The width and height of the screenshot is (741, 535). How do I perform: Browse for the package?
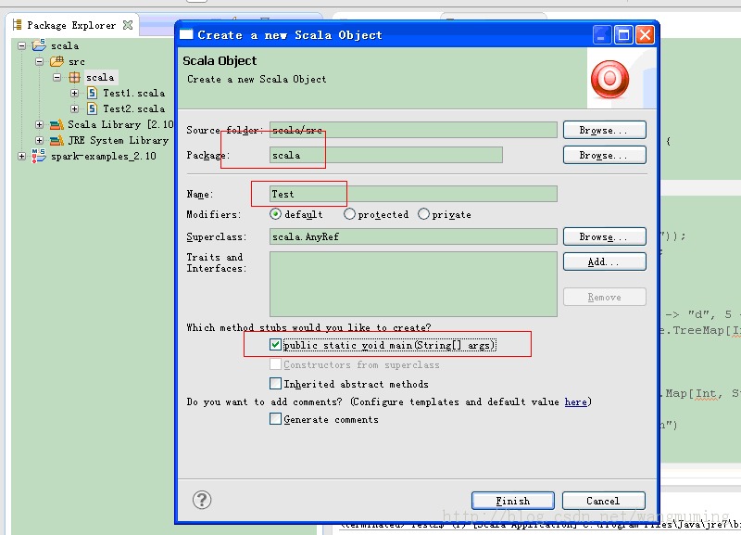[x=605, y=155]
